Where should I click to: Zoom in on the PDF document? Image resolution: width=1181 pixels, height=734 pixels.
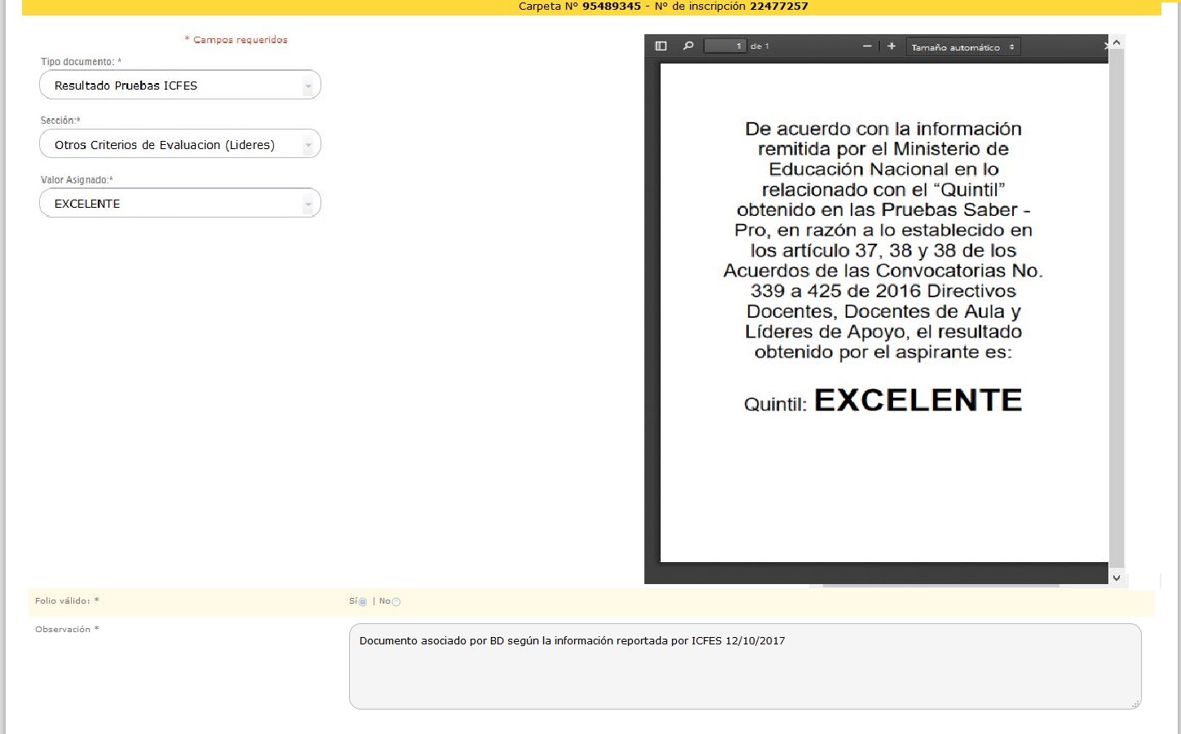point(891,46)
